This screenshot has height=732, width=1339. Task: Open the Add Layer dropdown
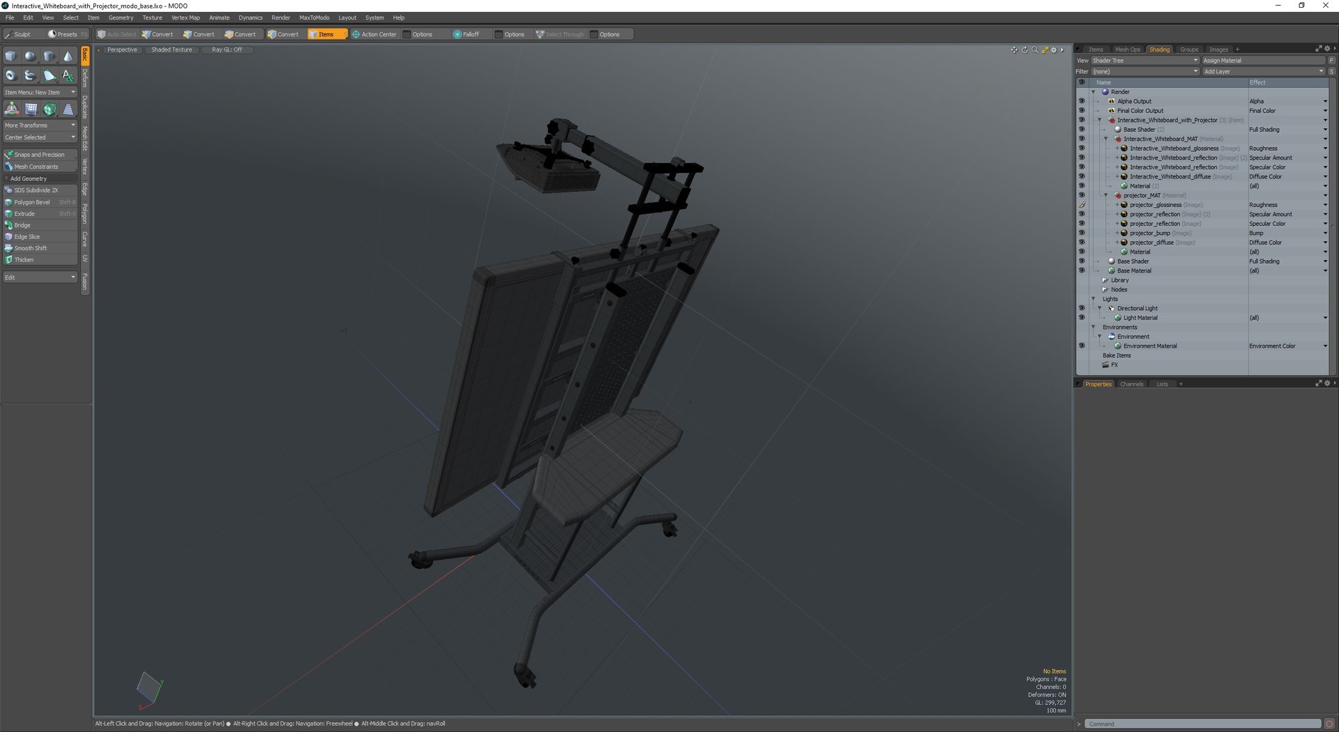click(1263, 71)
